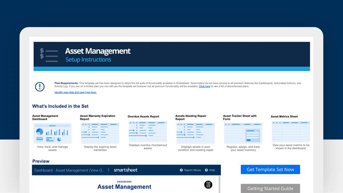Screen dimensions: 343x193
Task: Follow the Identify your plan and user type link
Action: click(75, 92)
